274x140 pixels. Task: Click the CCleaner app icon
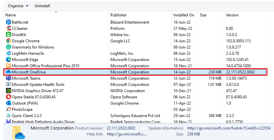pos(9,29)
